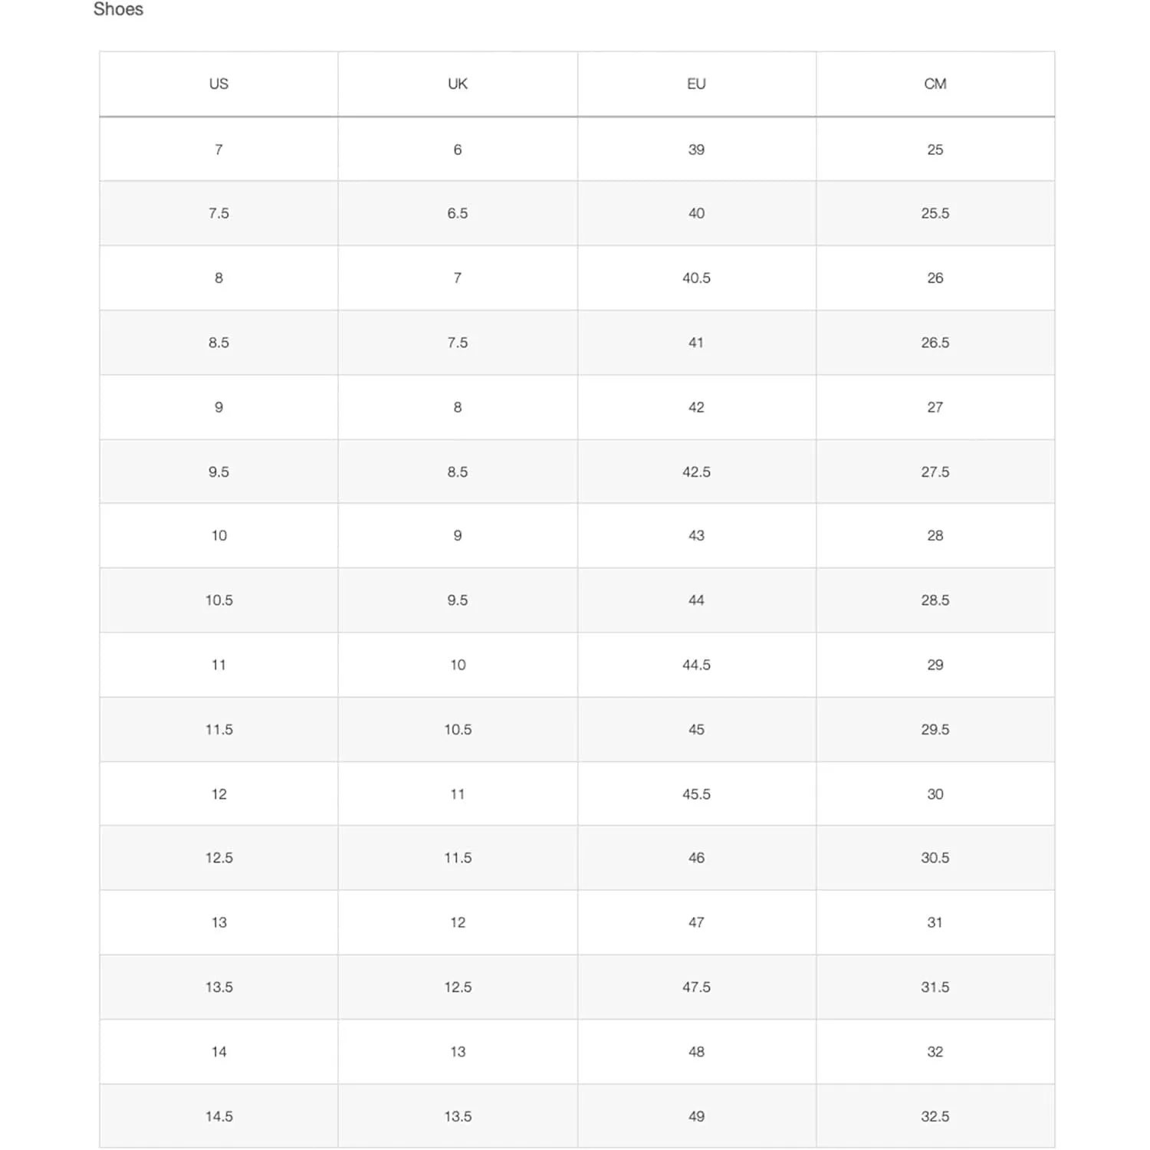Select the Shoes heading text
This screenshot has height=1150, width=1150.
118,9
